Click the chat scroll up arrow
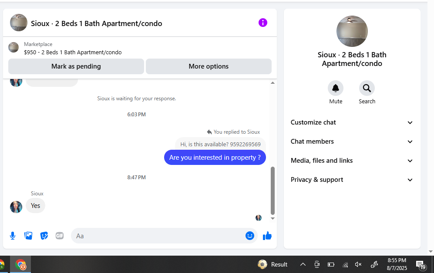The height and width of the screenshot is (273, 434). (273, 83)
